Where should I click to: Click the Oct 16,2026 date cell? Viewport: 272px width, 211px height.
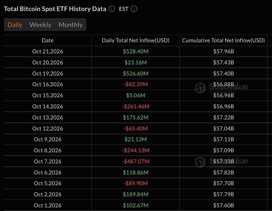click(x=48, y=84)
